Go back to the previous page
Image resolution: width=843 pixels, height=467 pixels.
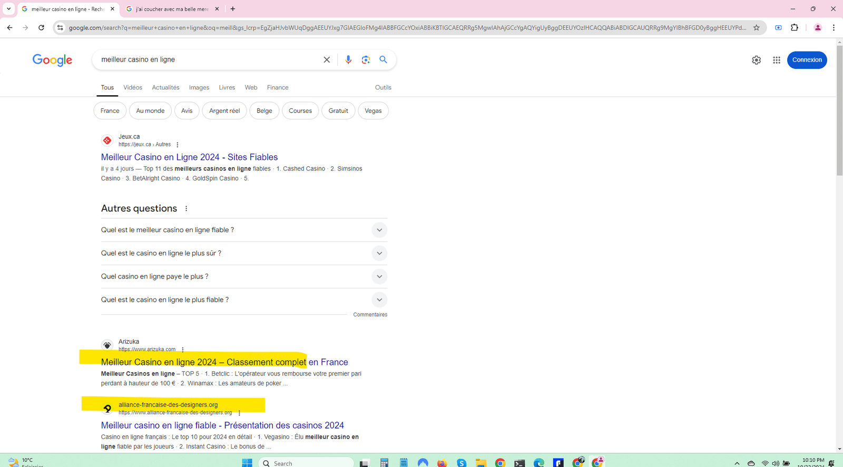coord(9,27)
